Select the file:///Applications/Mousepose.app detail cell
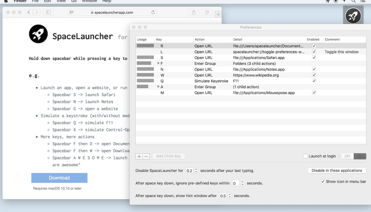The image size is (371, 212). [x=264, y=93]
